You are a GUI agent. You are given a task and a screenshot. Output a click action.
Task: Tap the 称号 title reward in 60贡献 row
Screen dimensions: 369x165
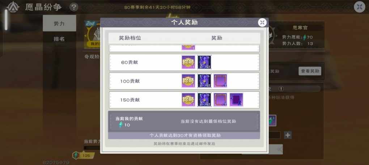(x=188, y=62)
